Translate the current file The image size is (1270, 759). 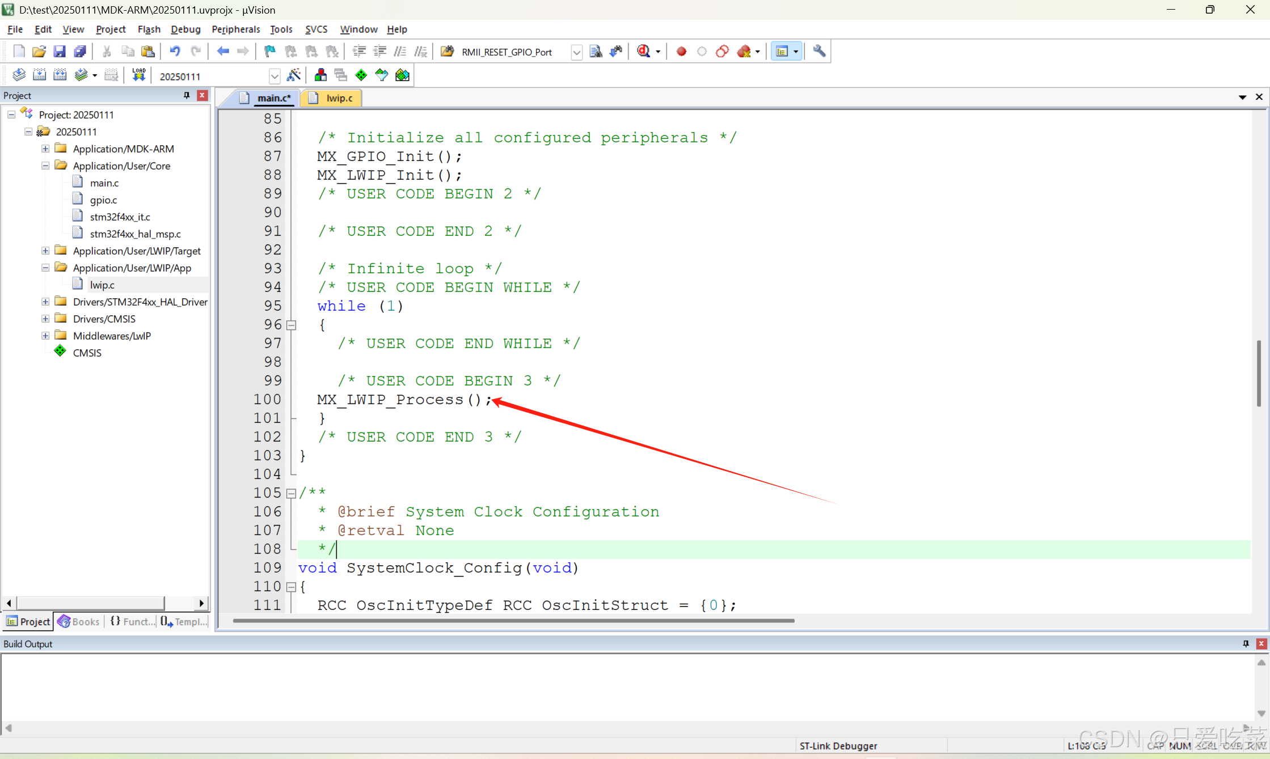[x=19, y=74]
